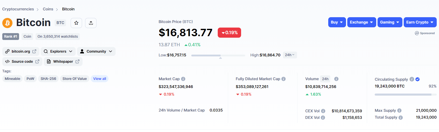Click the low-high price range slider bar
439x132 pixels.
pos(218,55)
